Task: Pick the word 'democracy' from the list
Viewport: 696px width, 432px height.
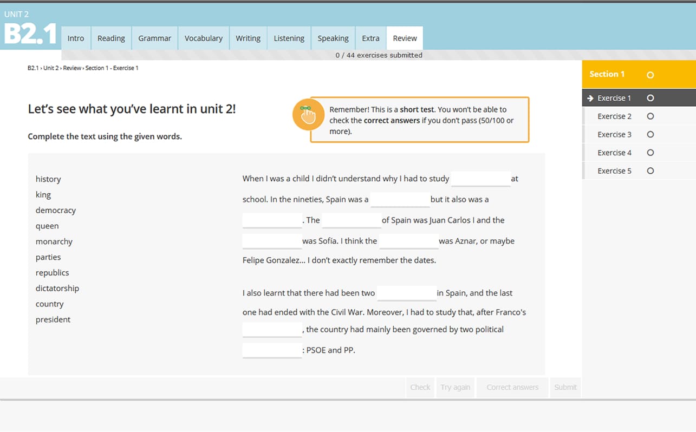Action: click(56, 211)
